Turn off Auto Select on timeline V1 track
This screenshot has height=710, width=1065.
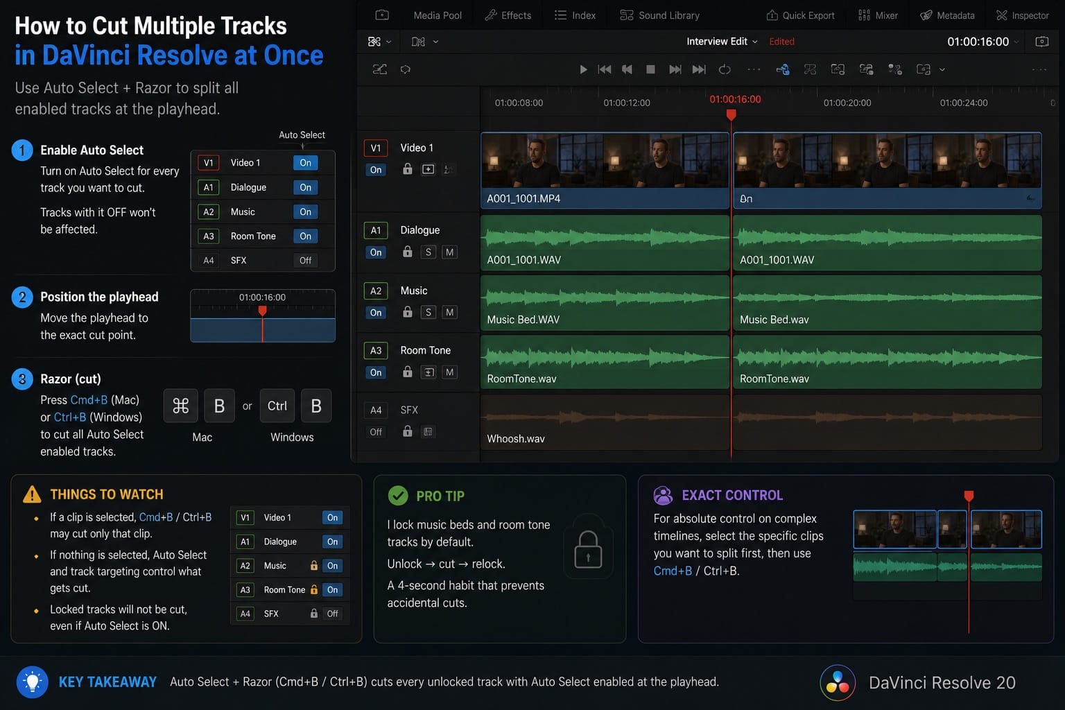tap(376, 170)
